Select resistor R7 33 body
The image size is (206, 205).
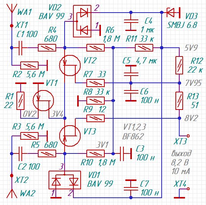click(x=96, y=83)
